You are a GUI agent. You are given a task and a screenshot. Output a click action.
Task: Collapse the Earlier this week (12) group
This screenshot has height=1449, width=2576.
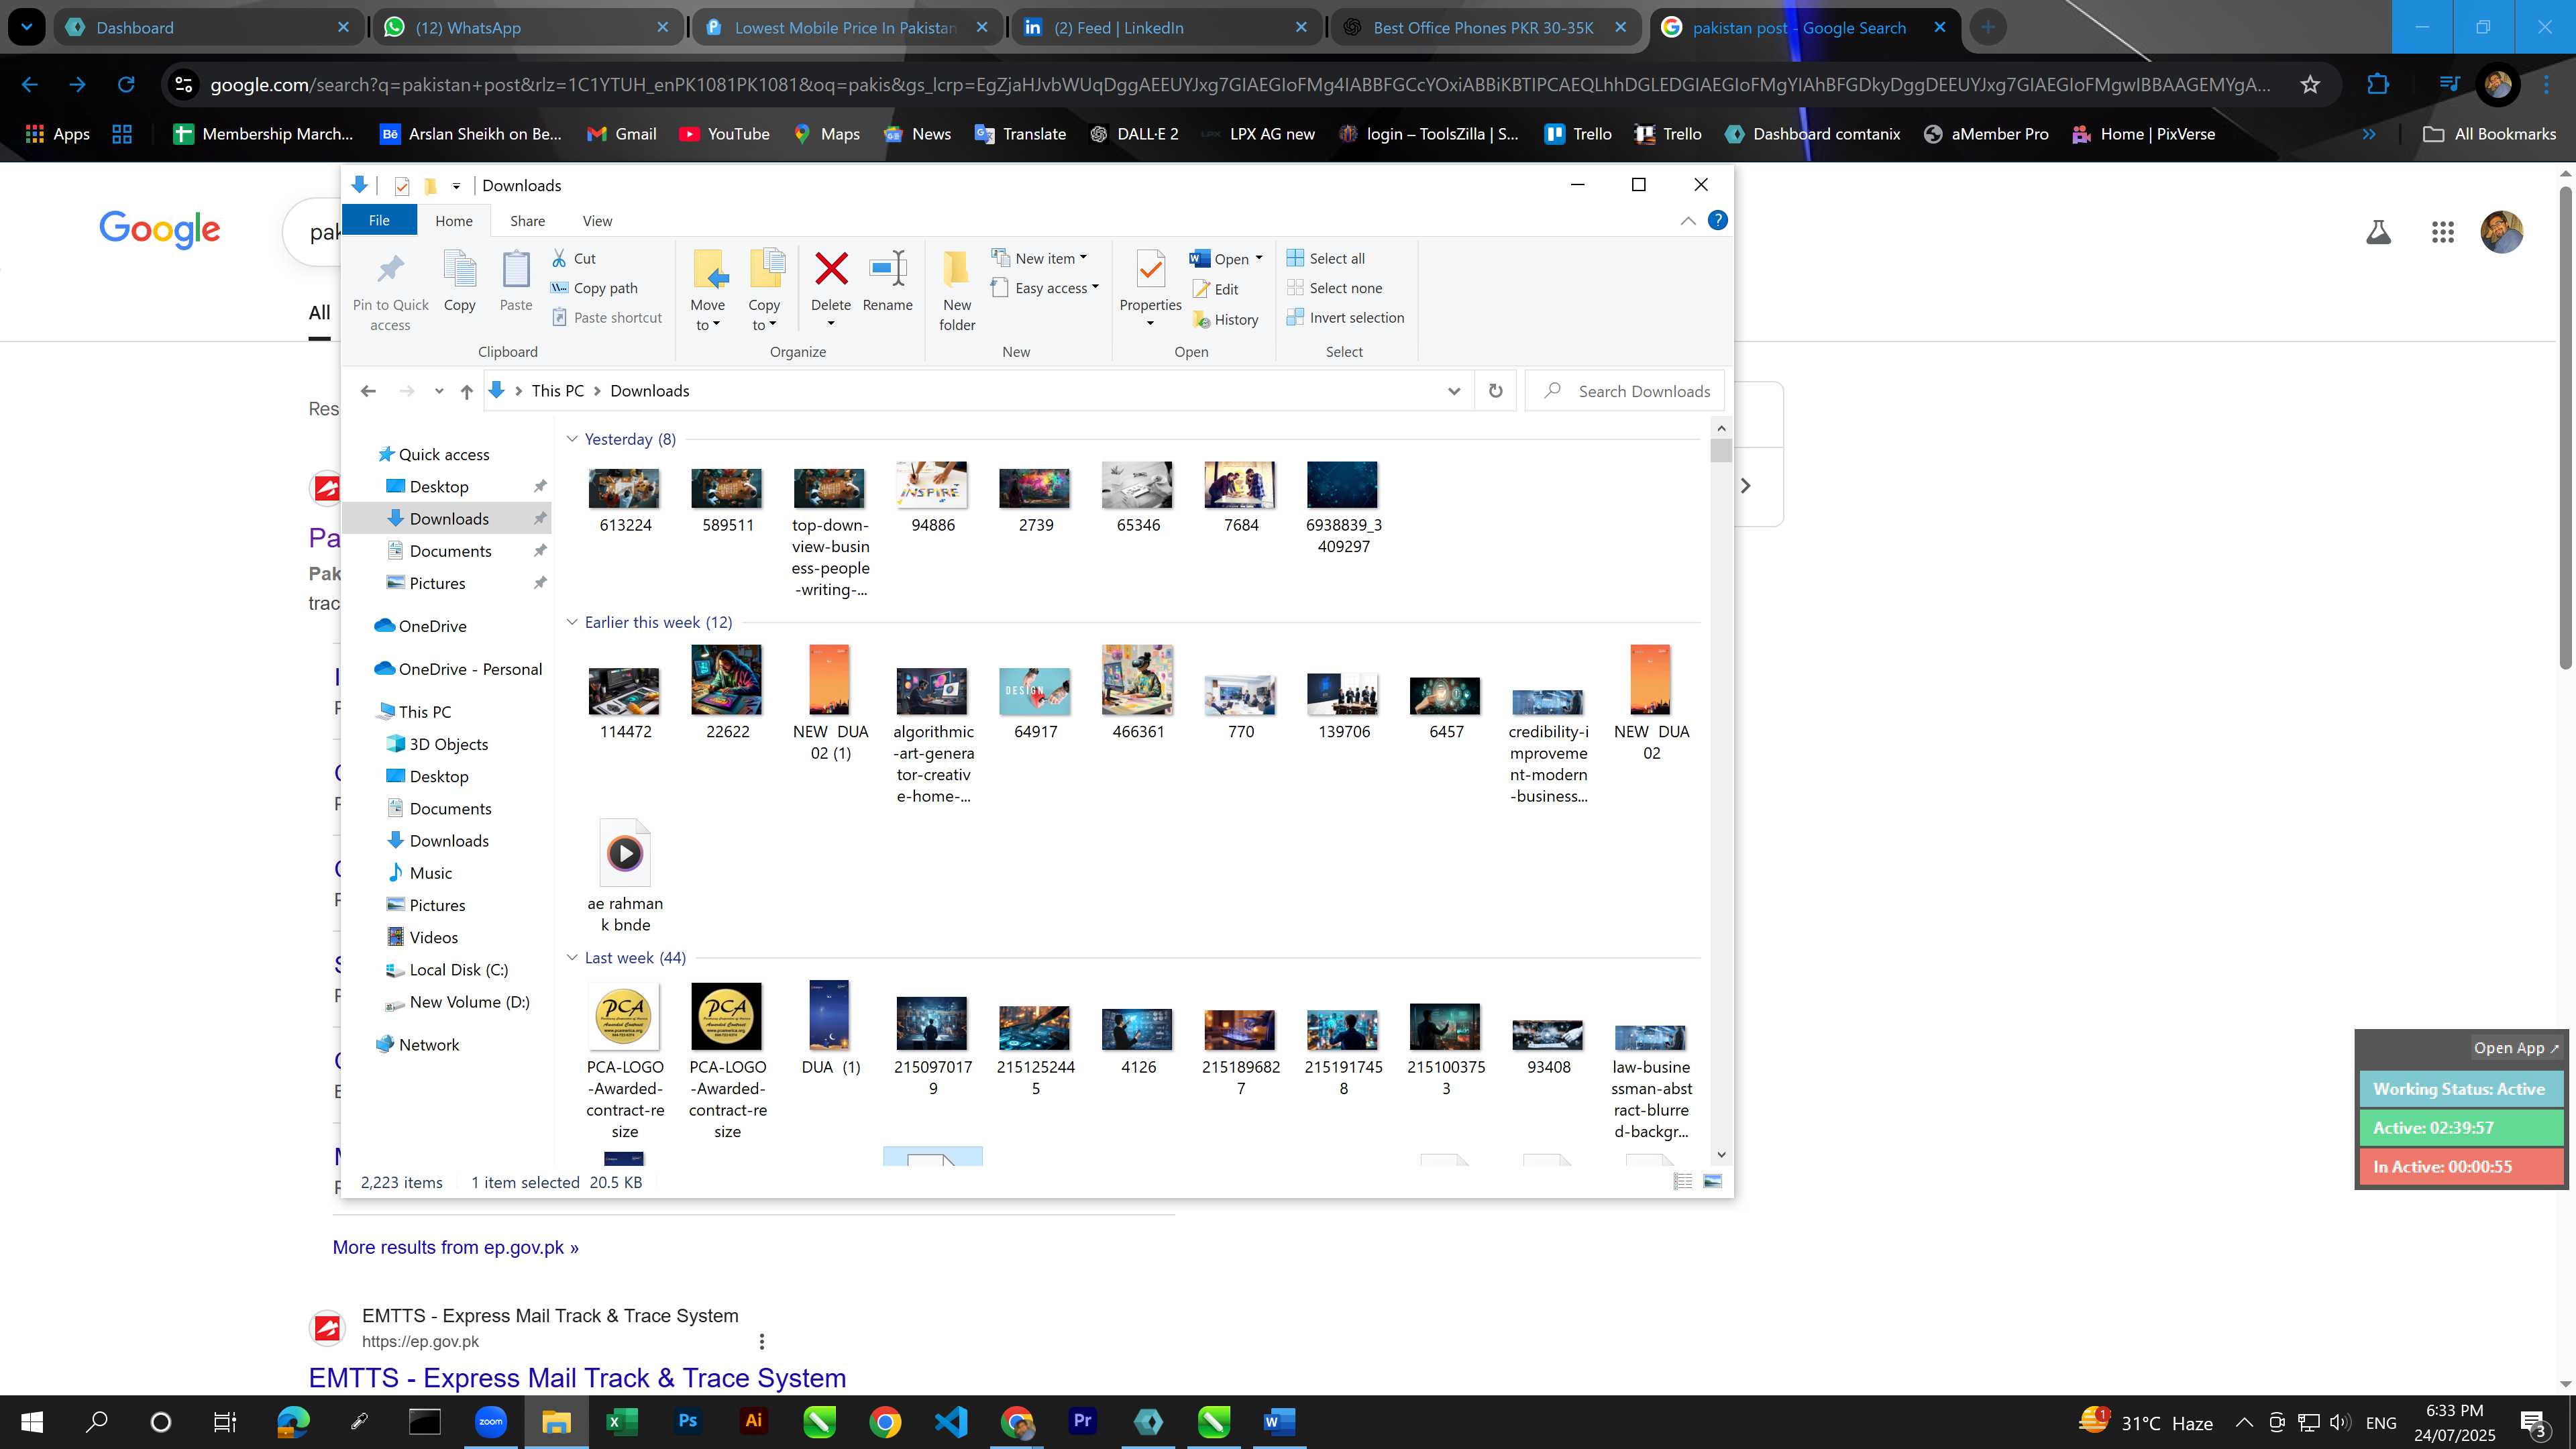(572, 622)
